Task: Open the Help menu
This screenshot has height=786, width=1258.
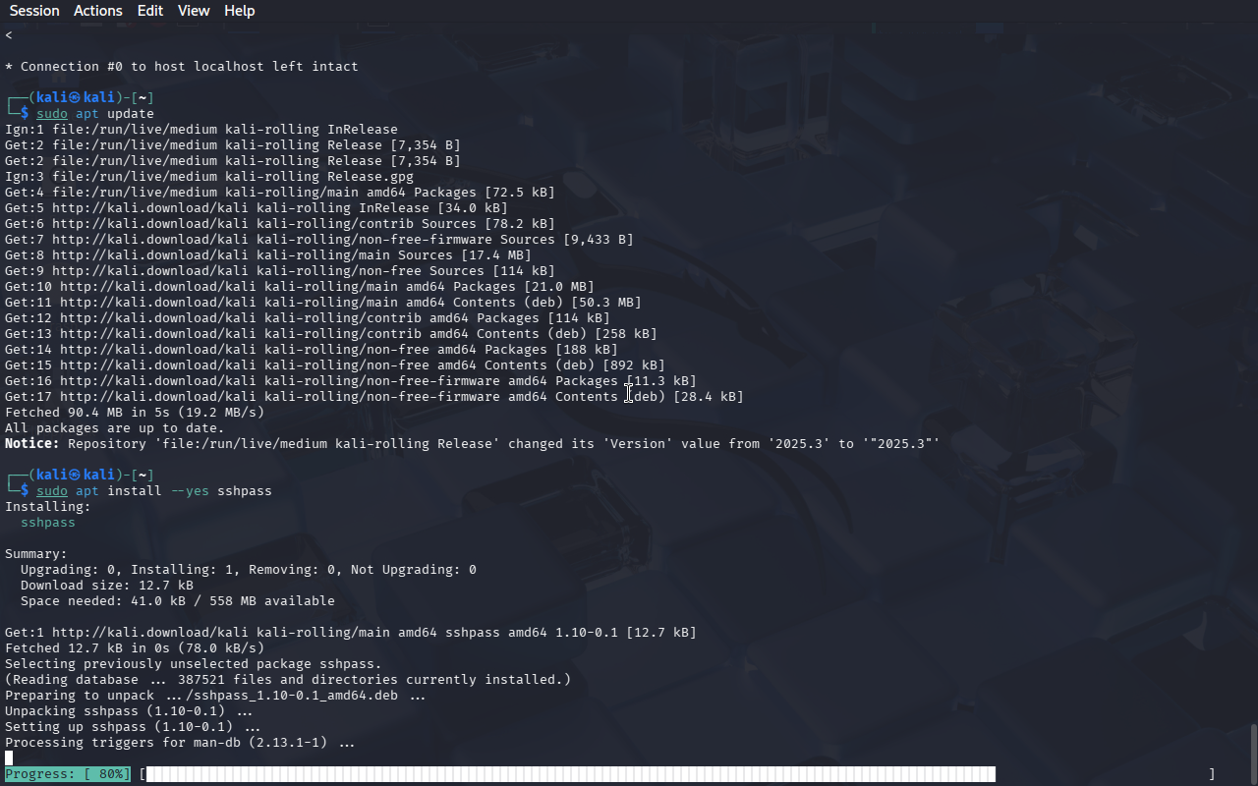Action: click(x=239, y=11)
